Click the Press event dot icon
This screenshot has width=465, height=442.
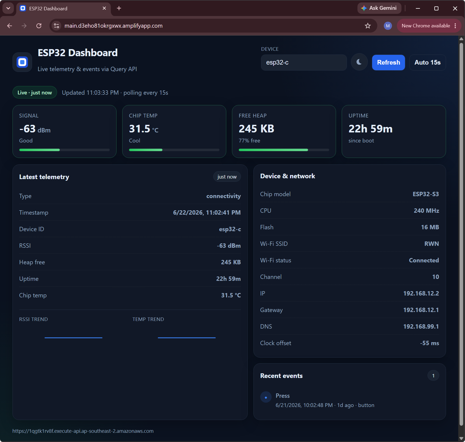pyautogui.click(x=266, y=397)
